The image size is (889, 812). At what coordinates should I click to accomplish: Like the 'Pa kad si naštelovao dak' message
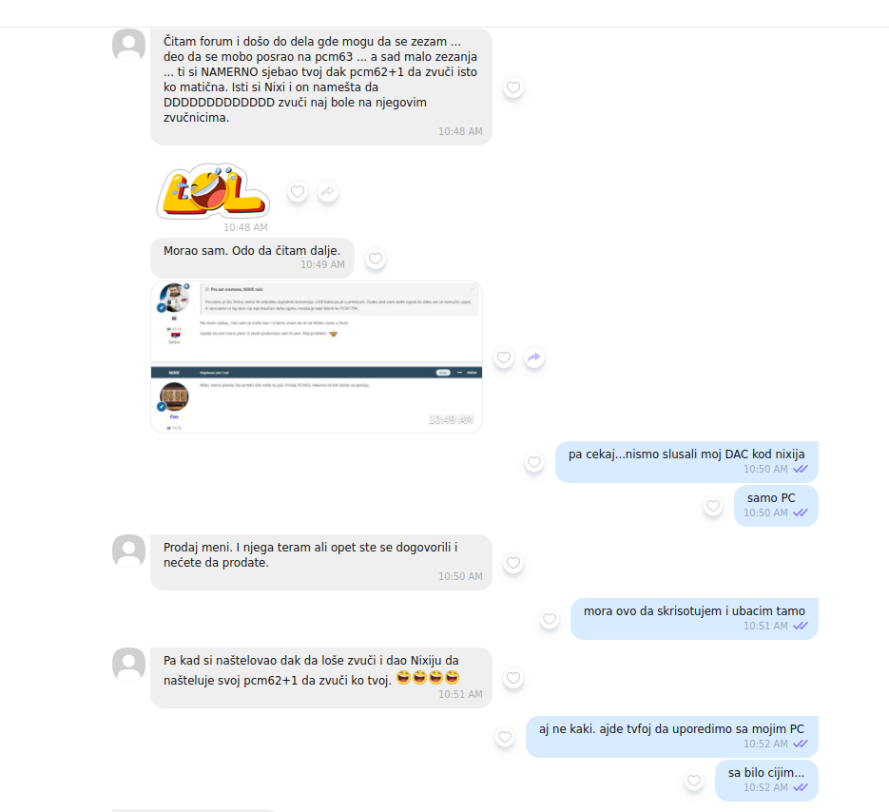513,678
